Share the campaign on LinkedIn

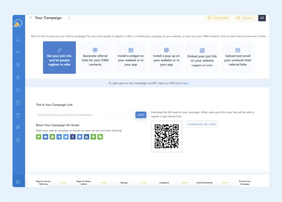(86, 137)
